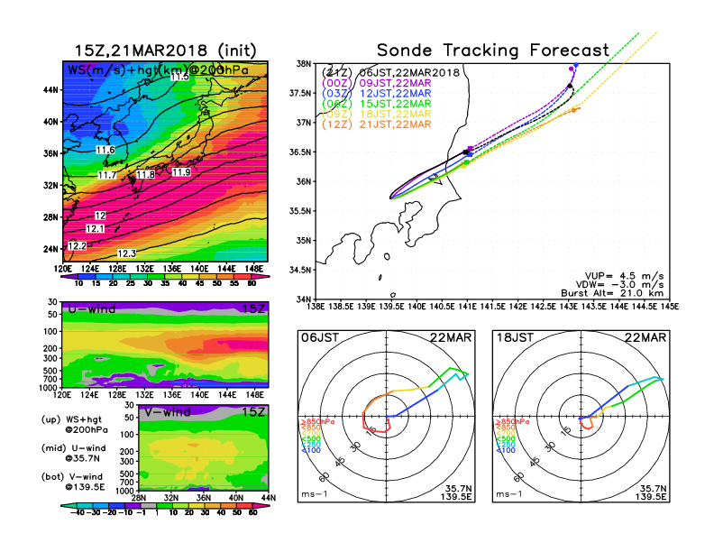This screenshot has height=552, width=714.
Task: Click the "11.6" height contour label
Action: click(x=105, y=150)
